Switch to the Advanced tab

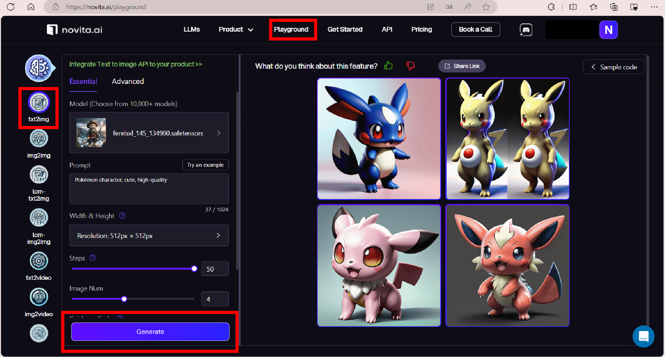[x=128, y=81]
